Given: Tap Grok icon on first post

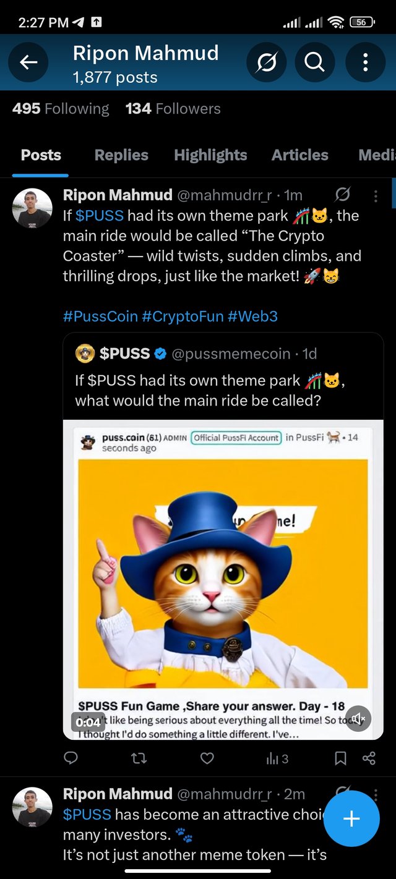Looking at the screenshot, I should pos(342,195).
